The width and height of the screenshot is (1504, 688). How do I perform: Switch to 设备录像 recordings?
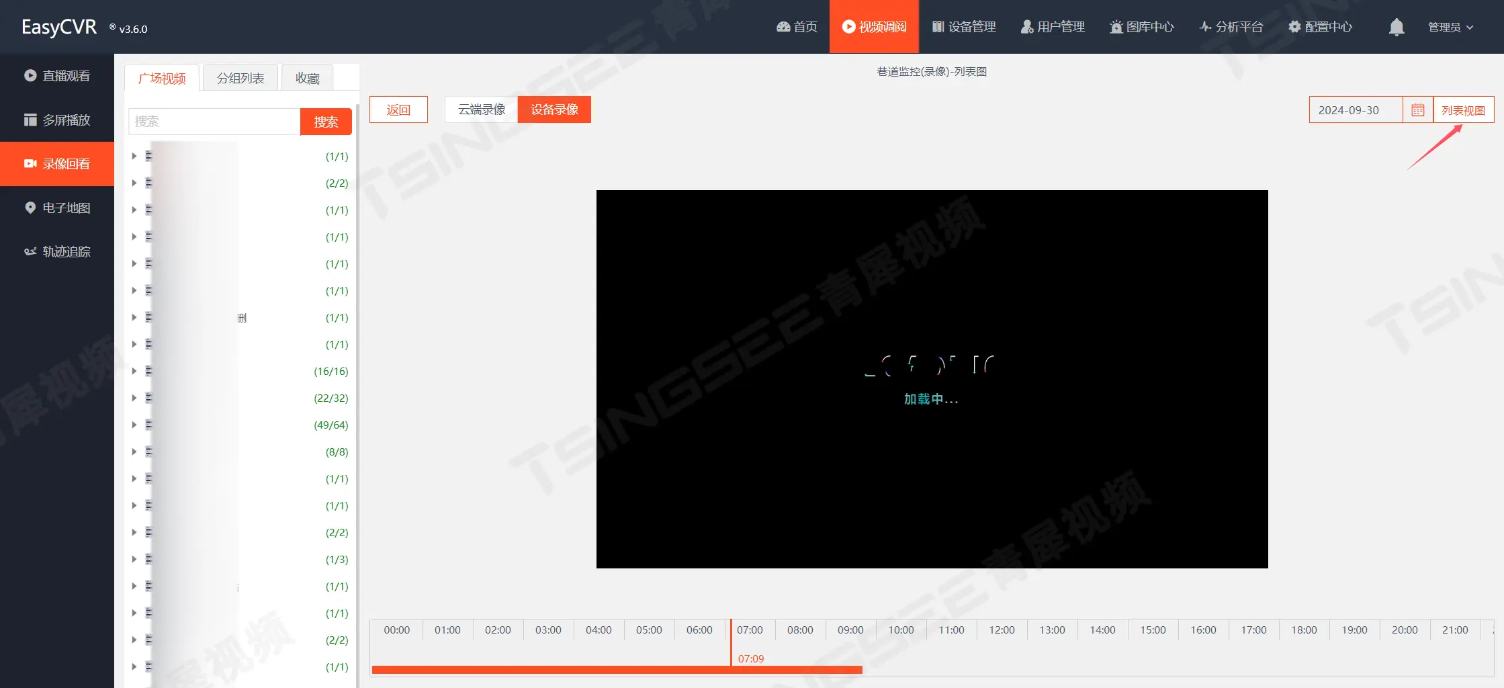[554, 110]
